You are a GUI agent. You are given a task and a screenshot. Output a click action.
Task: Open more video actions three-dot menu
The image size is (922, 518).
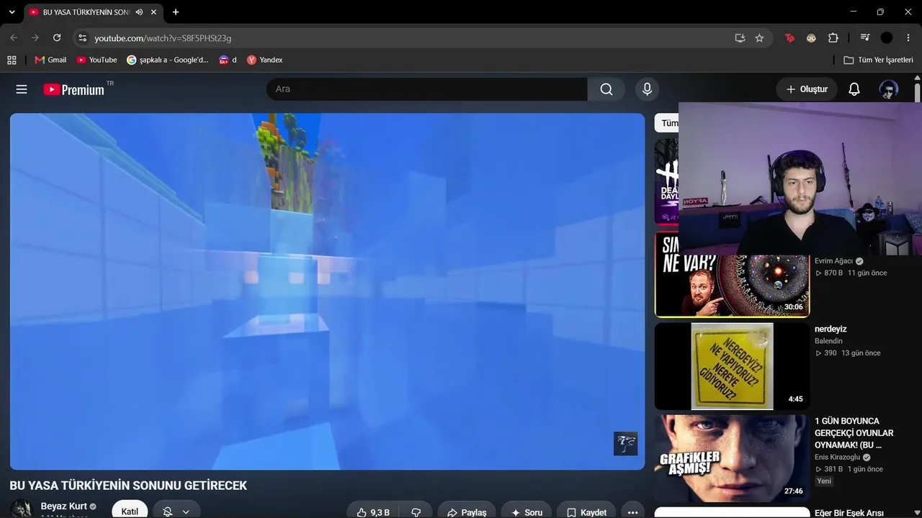coord(632,512)
